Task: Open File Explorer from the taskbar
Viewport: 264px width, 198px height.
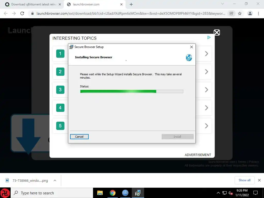Action: tap(100, 193)
